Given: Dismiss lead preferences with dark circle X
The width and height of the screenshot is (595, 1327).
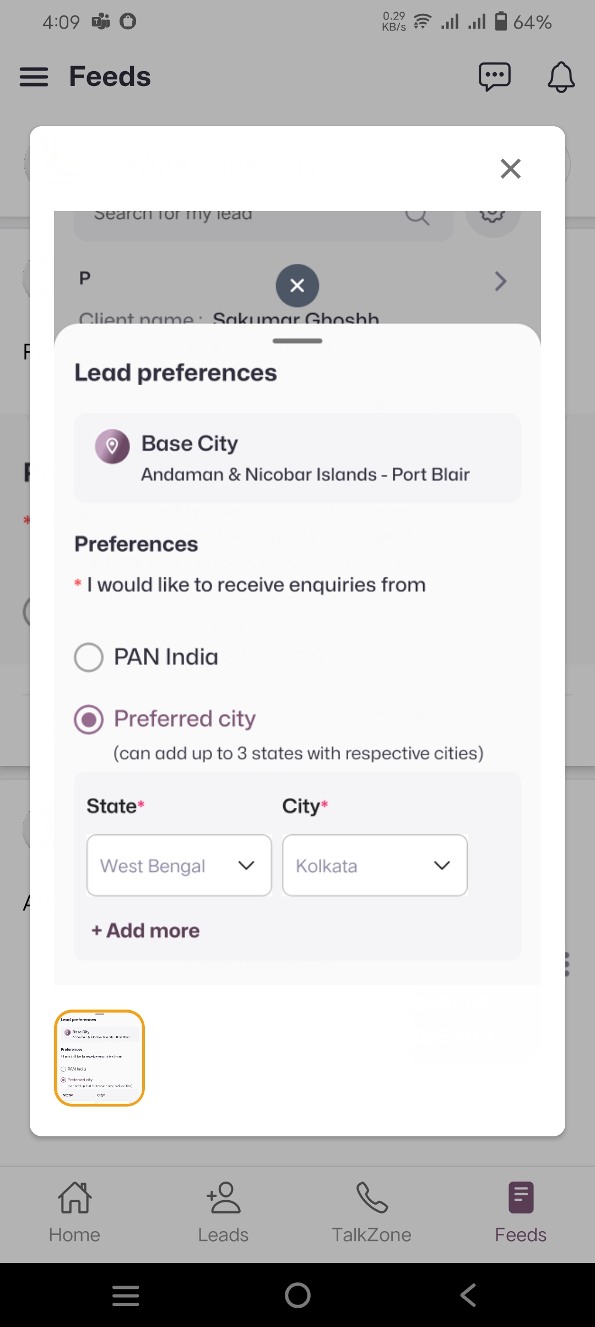Looking at the screenshot, I should [x=297, y=285].
